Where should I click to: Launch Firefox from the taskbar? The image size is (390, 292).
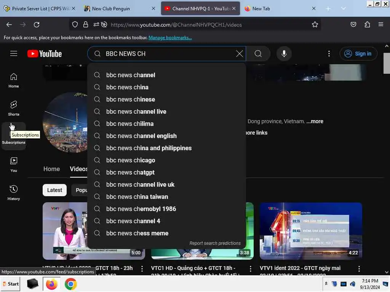tap(51, 284)
